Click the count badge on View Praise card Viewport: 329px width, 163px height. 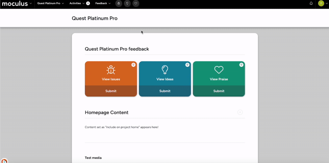pyautogui.click(x=241, y=65)
